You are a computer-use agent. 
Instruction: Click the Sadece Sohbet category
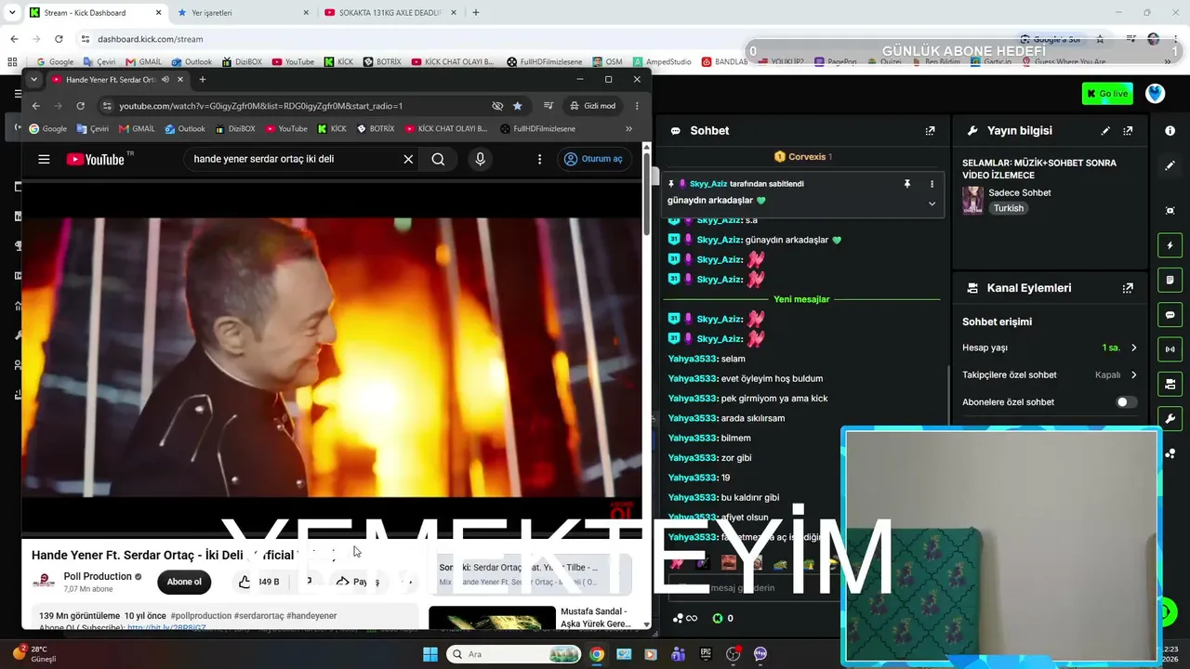[x=1020, y=192]
